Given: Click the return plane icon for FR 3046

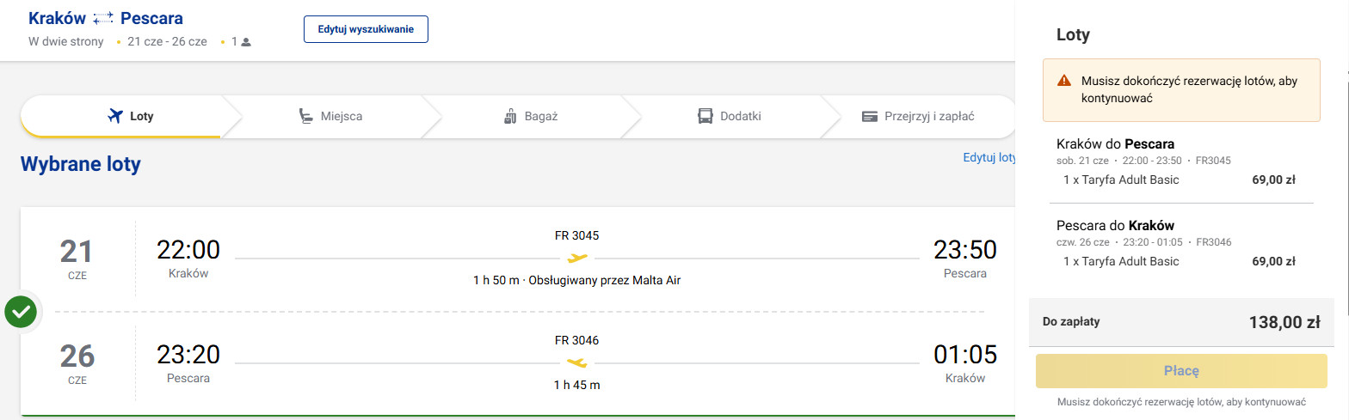Looking at the screenshot, I should (577, 362).
